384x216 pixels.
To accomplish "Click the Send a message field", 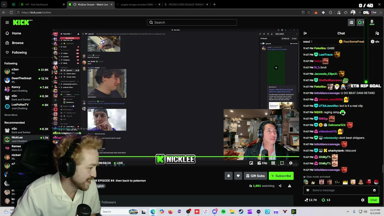I will [x=341, y=190].
